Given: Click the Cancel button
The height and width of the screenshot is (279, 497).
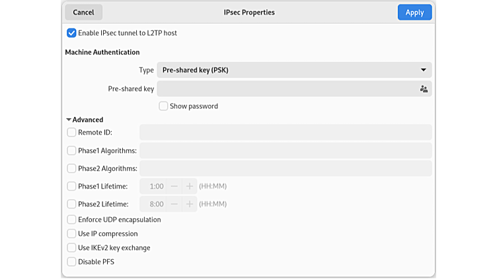Looking at the screenshot, I should coord(83,13).
